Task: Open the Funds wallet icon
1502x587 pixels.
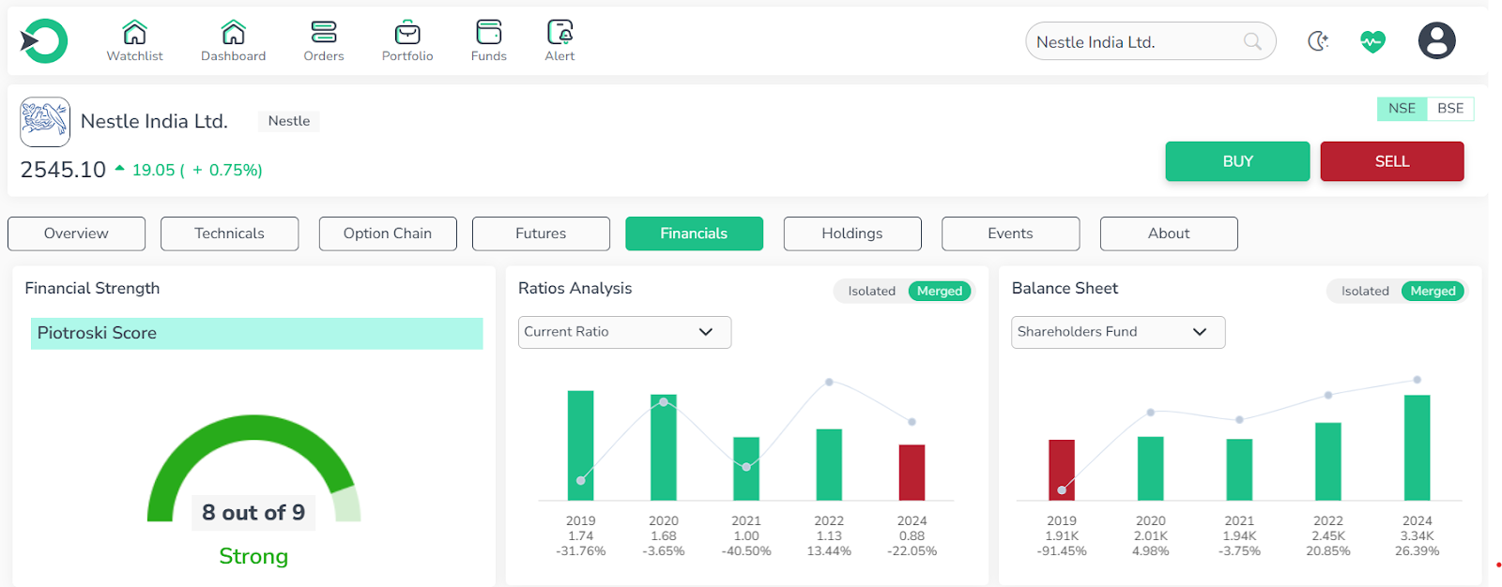Action: click(488, 33)
